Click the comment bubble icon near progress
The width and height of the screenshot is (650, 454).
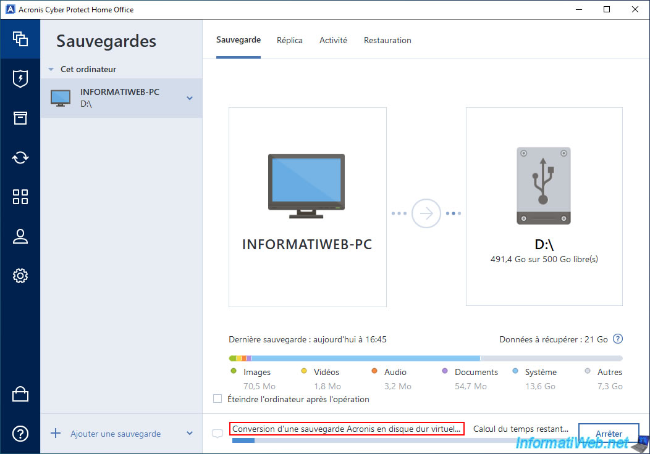pos(217,434)
